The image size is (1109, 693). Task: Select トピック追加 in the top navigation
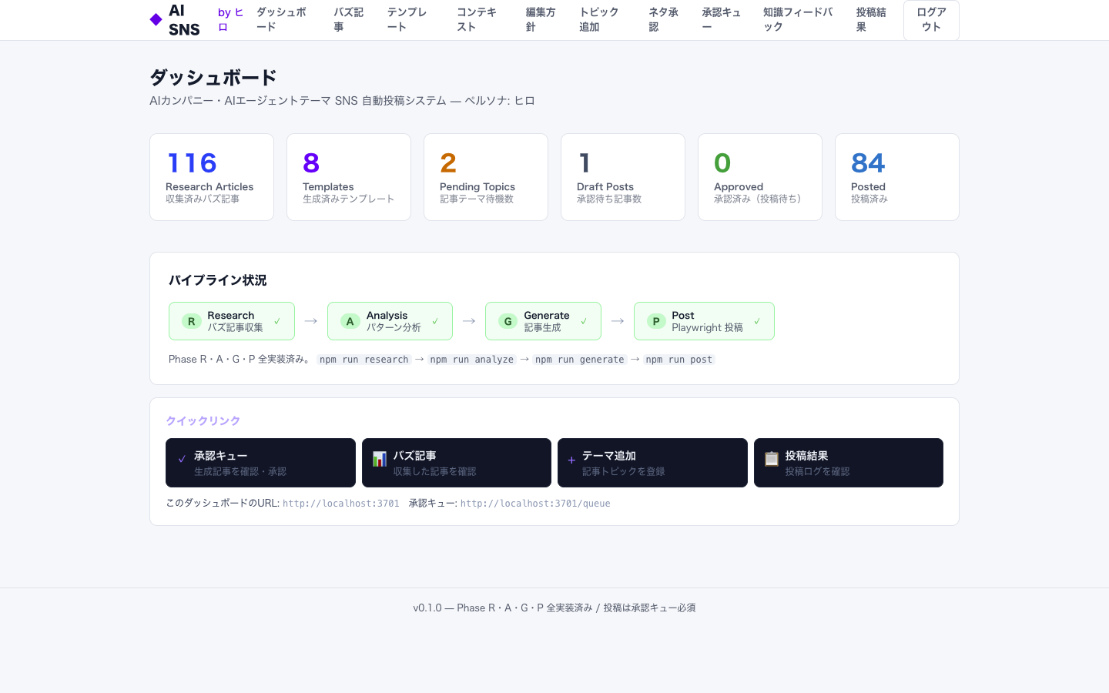point(599,19)
